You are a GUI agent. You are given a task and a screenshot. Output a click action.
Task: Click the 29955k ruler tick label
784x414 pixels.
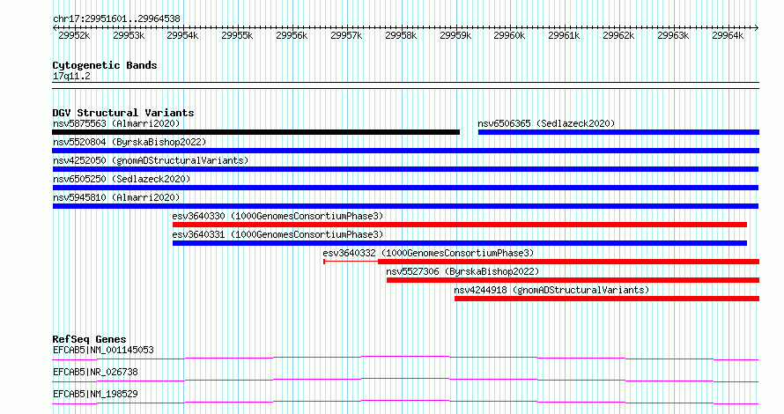tap(237, 35)
